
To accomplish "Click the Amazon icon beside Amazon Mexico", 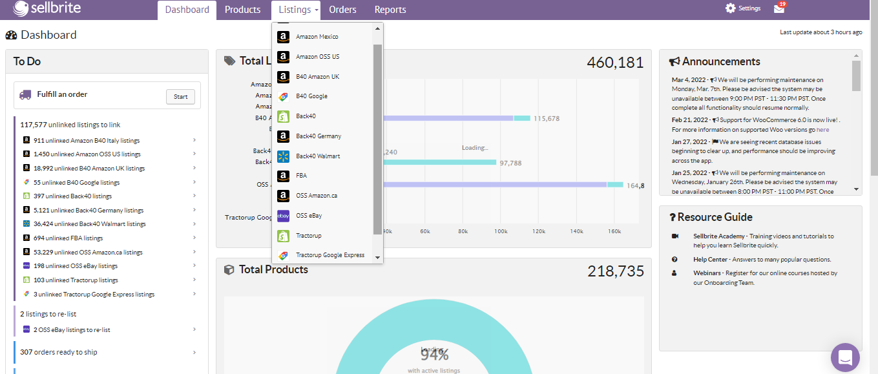I will pyautogui.click(x=283, y=37).
